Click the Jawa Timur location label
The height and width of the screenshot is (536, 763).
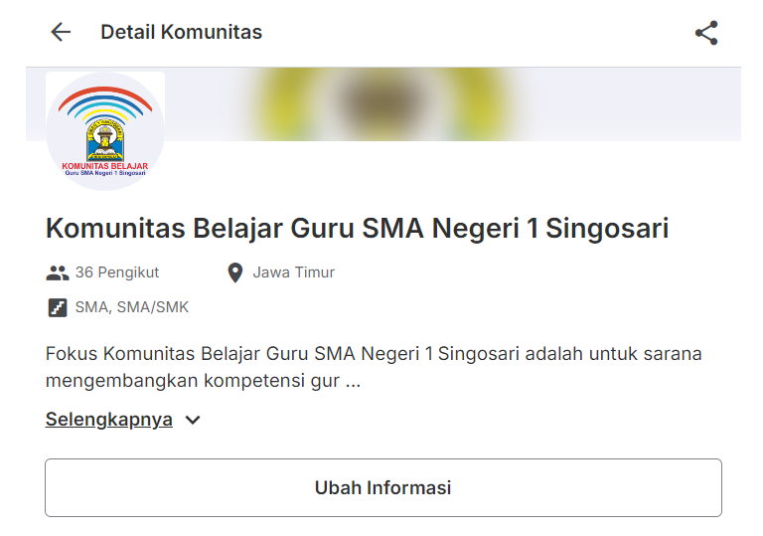(x=293, y=272)
